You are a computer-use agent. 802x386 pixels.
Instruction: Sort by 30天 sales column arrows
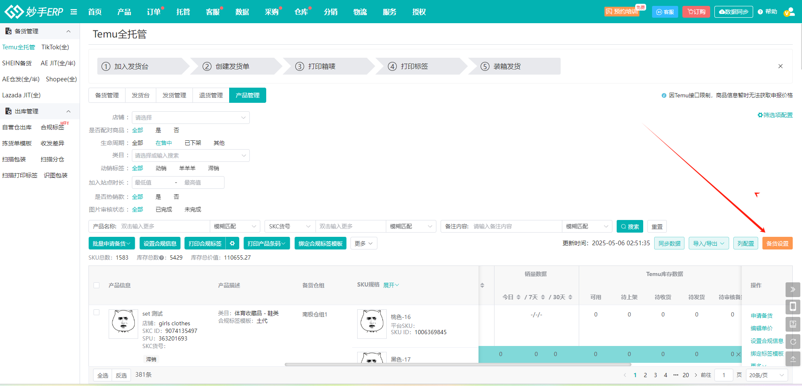tap(570, 297)
